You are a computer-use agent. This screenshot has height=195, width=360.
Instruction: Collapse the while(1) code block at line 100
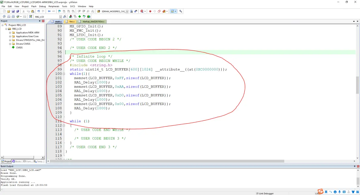[64, 74]
